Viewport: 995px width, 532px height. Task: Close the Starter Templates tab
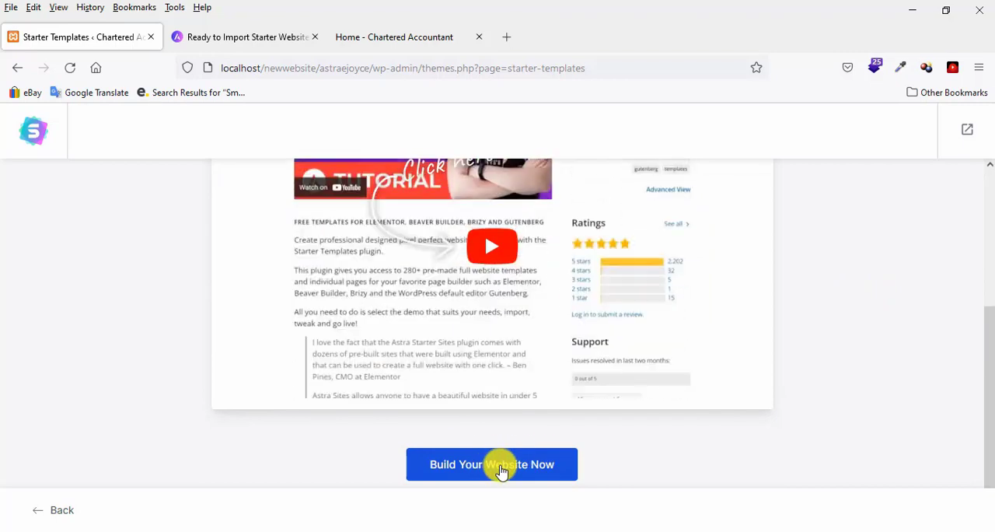coord(151,37)
